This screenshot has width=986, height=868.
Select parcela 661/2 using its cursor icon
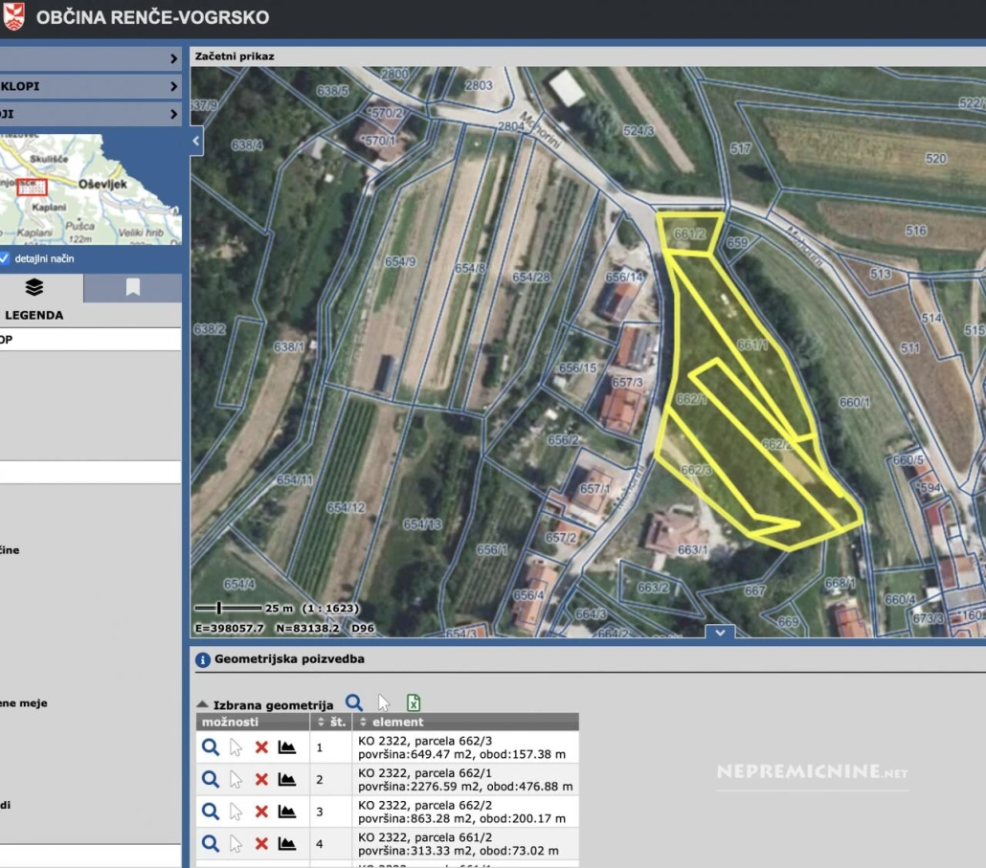[x=235, y=844]
